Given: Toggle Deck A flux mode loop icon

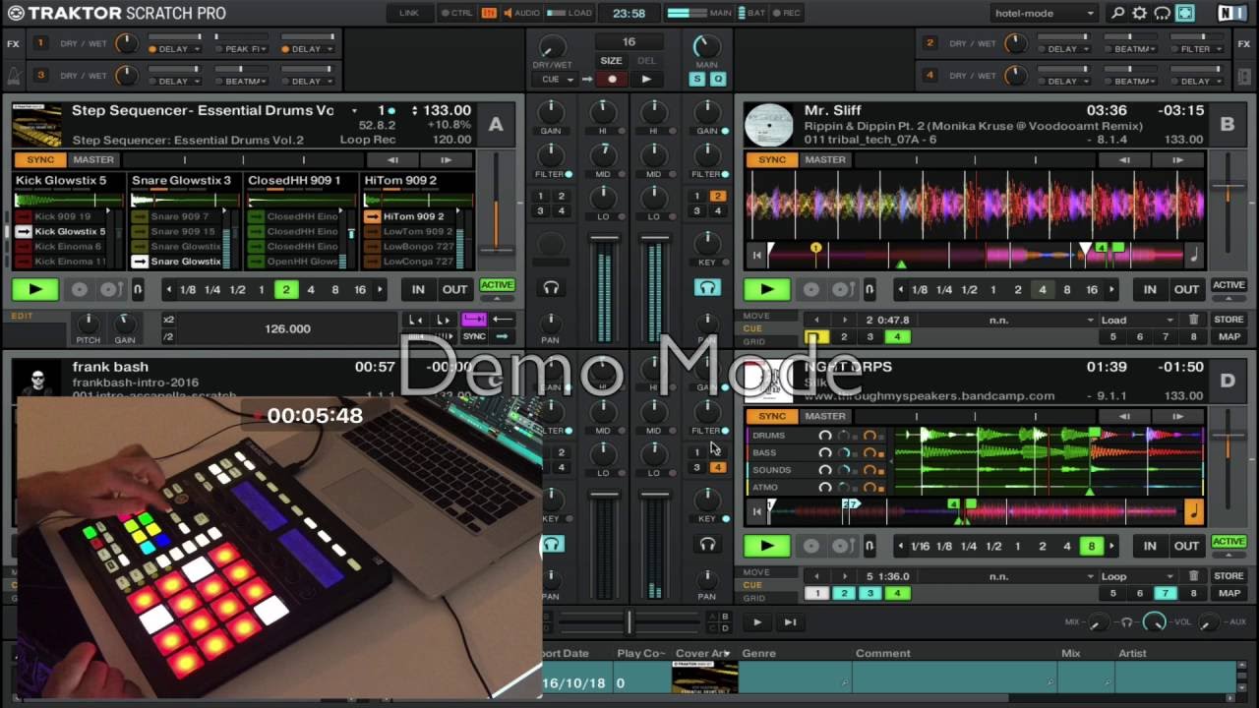Looking at the screenshot, I should click(138, 289).
